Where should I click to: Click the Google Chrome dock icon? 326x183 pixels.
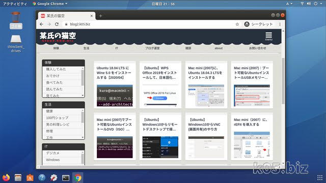[x=78, y=178]
